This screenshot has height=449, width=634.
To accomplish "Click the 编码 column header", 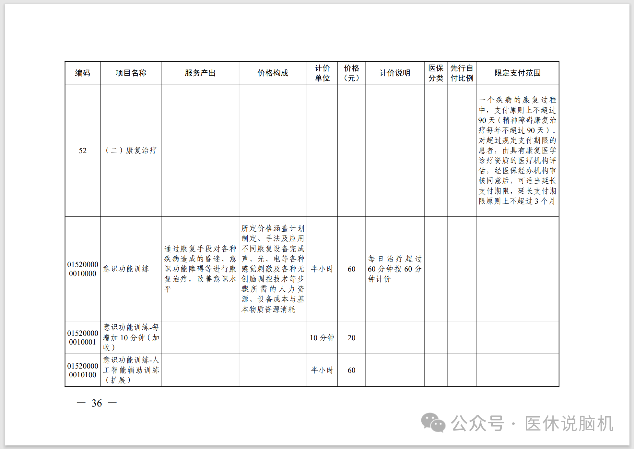I will [83, 73].
